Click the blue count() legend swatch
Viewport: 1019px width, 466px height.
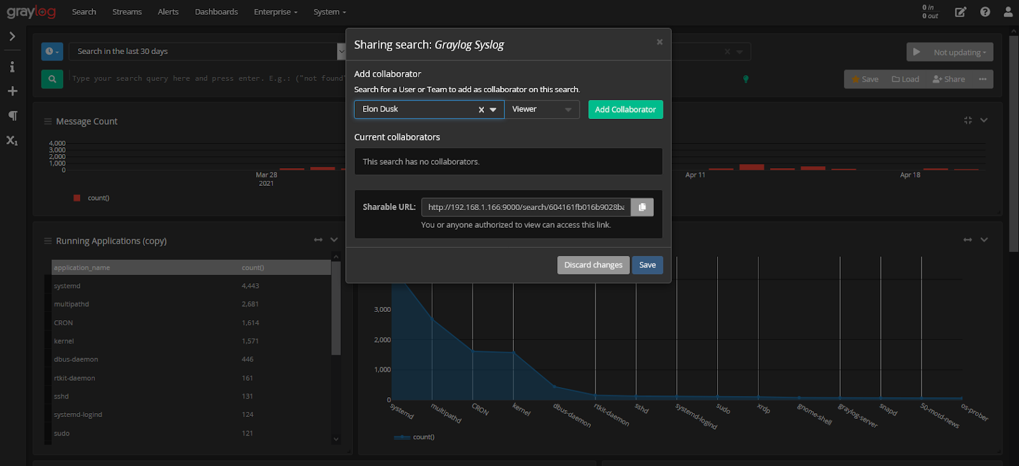click(402, 437)
